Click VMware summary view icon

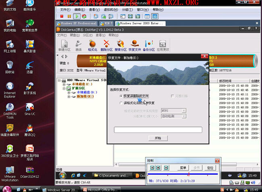(147, 16)
